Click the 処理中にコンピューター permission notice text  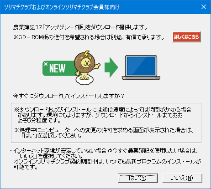[x=104, y=133]
